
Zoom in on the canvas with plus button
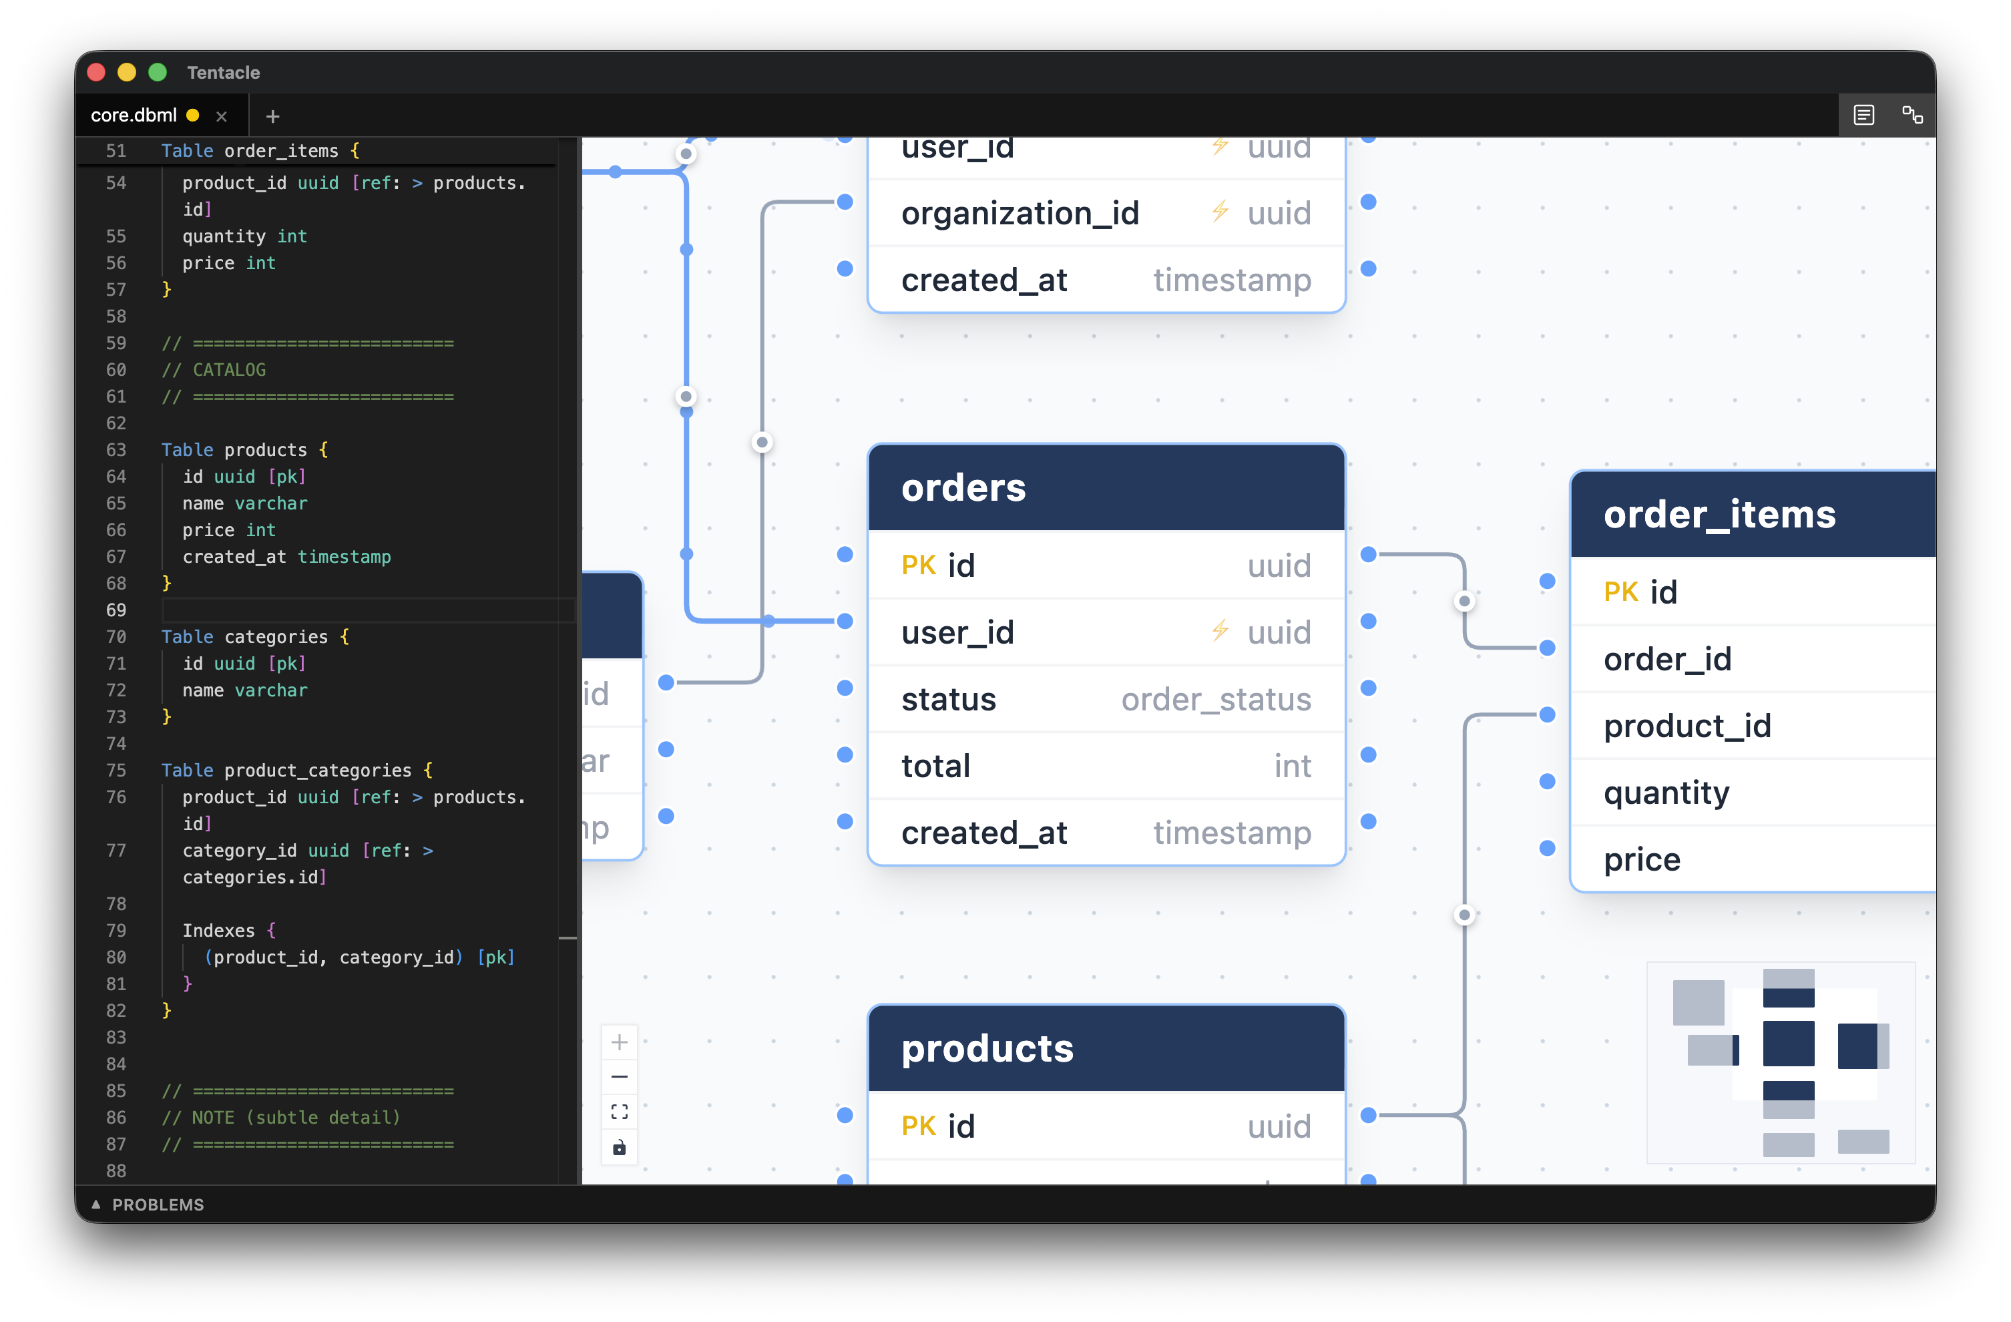[620, 1042]
